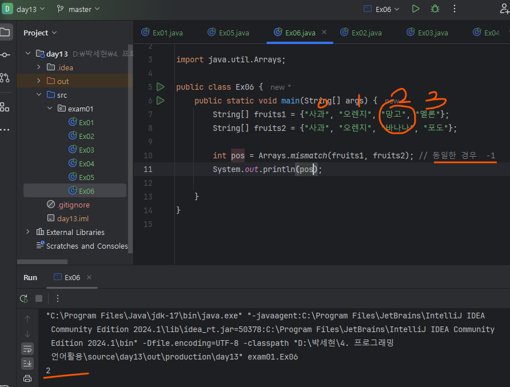Close the Ex06.java editor tab
The height and width of the screenshot is (387, 510).
click(x=324, y=32)
